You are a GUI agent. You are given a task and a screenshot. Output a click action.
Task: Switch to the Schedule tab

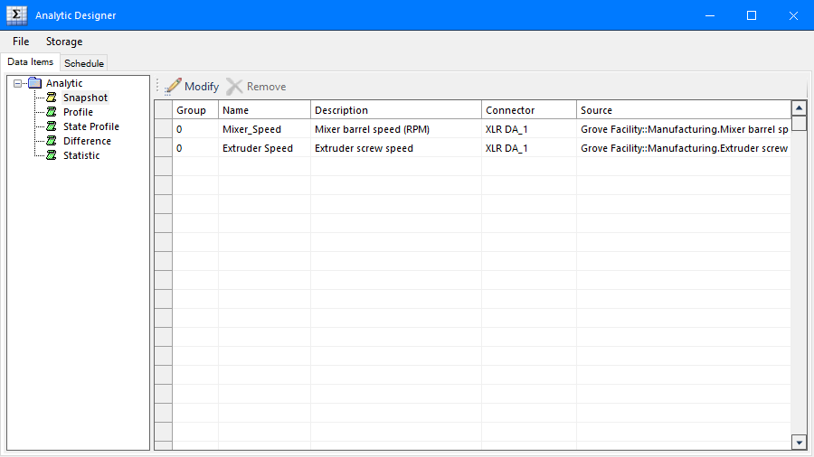[x=83, y=63]
